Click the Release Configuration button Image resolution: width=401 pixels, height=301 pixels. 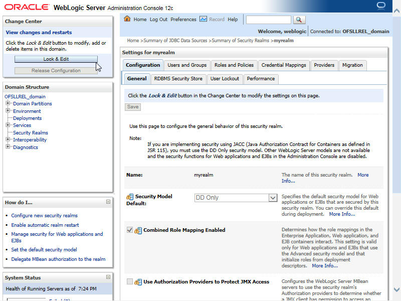tap(56, 71)
